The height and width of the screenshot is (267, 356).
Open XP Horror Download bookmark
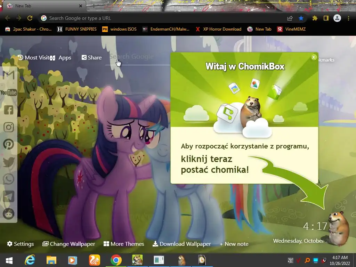[218, 29]
